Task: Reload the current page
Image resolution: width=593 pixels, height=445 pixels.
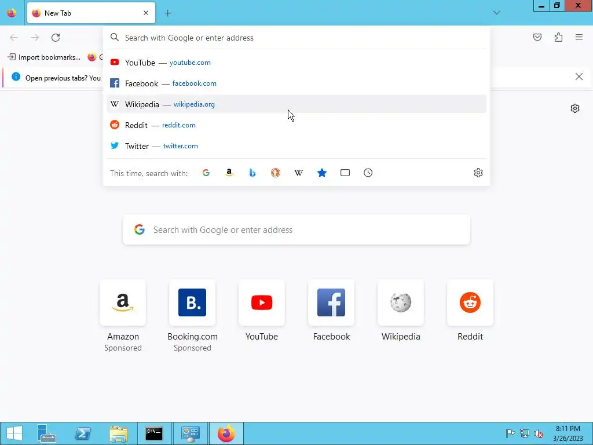Action: tap(56, 38)
